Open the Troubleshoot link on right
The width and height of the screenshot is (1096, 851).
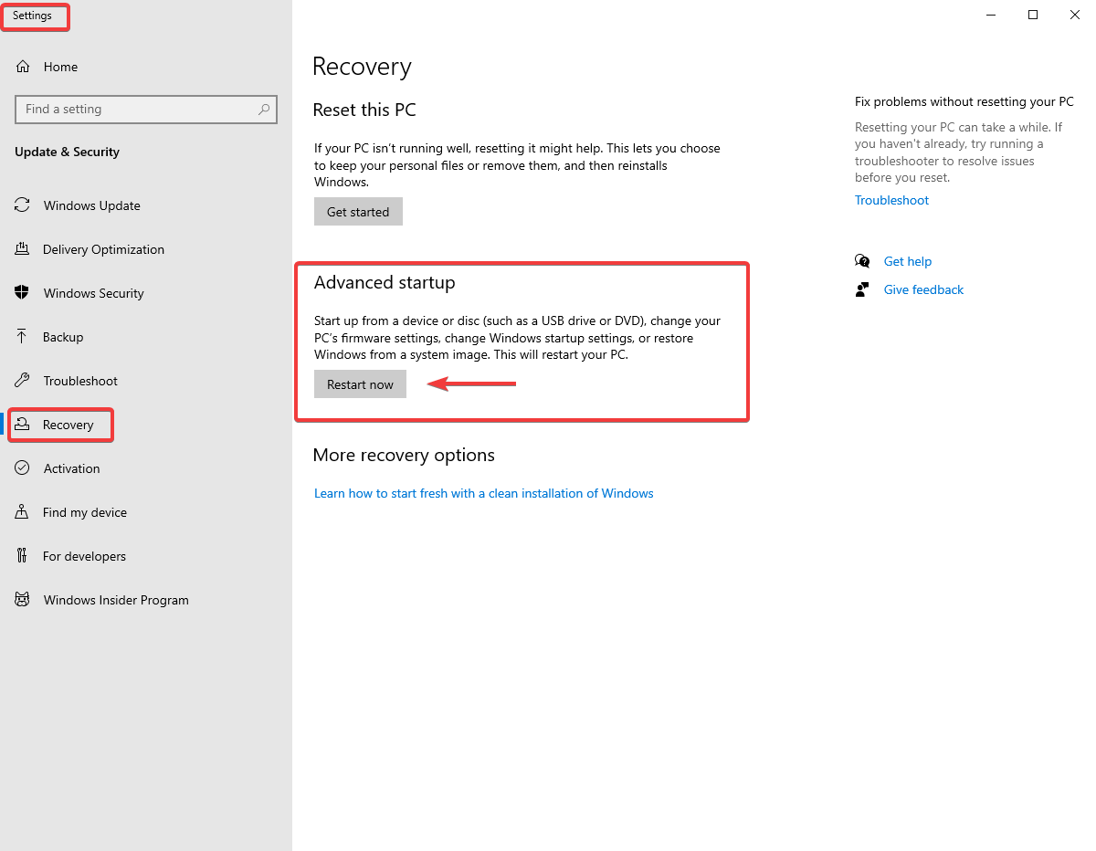tap(891, 200)
